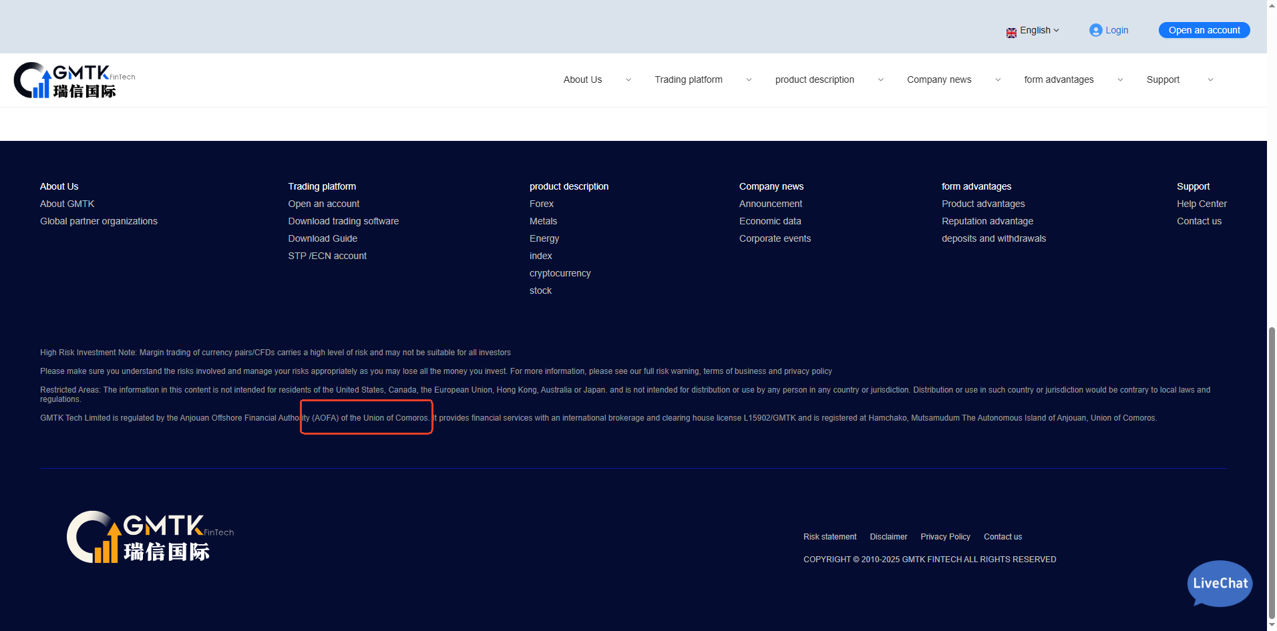The height and width of the screenshot is (631, 1277).
Task: Expand the Support menu chevron
Action: tap(1210, 80)
